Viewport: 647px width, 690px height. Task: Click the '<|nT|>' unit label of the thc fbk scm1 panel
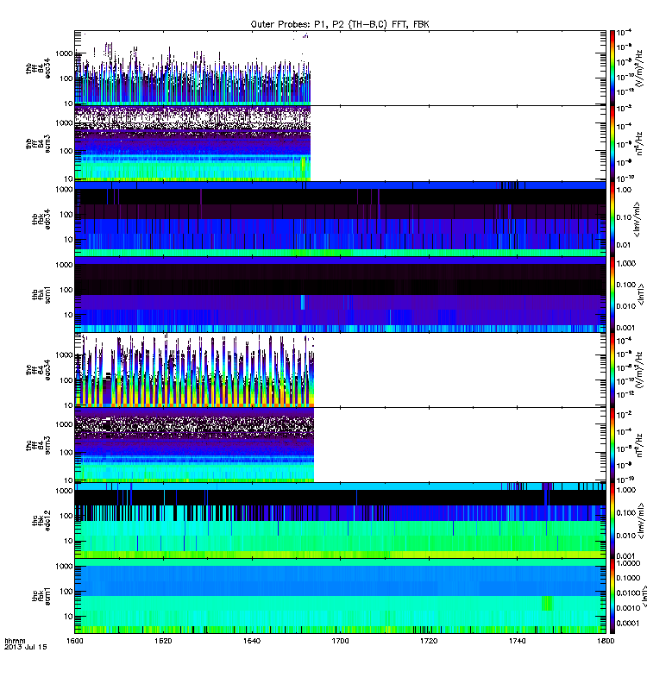tap(643, 596)
